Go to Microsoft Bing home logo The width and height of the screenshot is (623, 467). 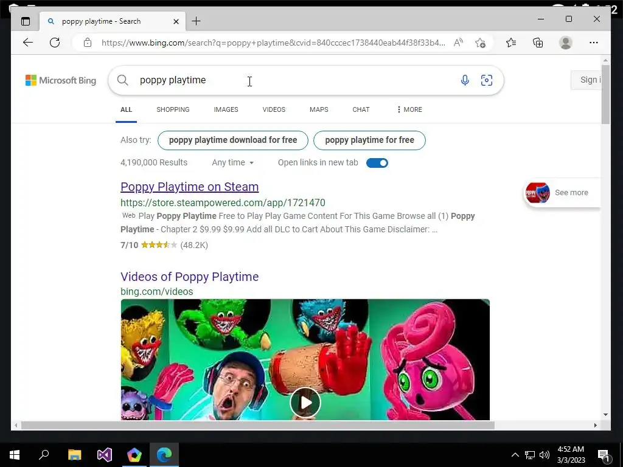[x=61, y=80]
